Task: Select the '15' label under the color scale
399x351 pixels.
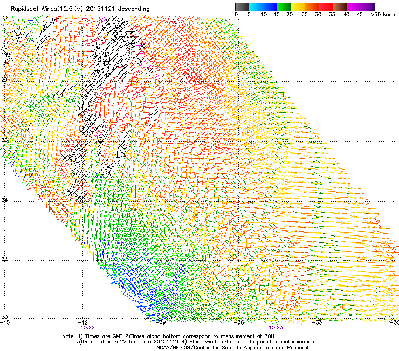Action: click(x=277, y=15)
